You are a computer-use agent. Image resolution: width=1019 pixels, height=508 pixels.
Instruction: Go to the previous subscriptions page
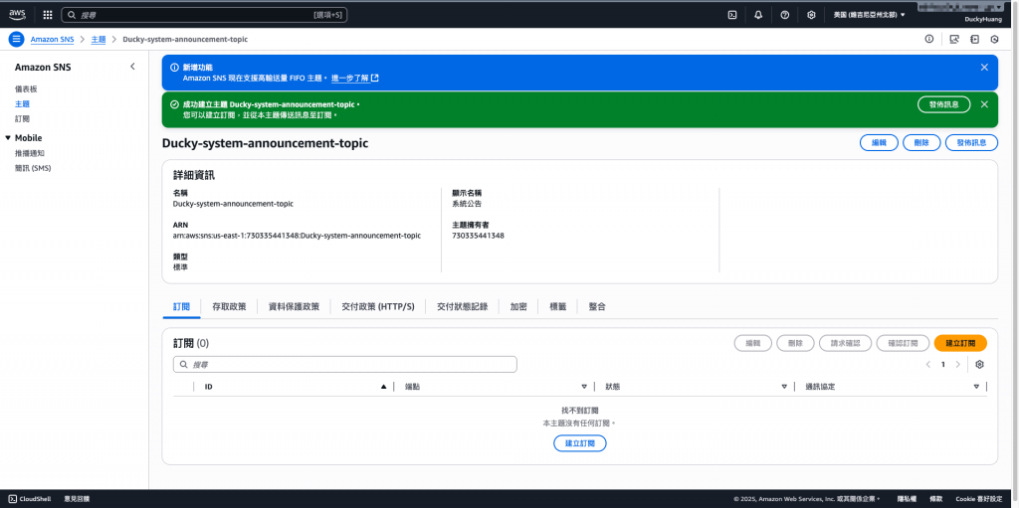coord(928,365)
